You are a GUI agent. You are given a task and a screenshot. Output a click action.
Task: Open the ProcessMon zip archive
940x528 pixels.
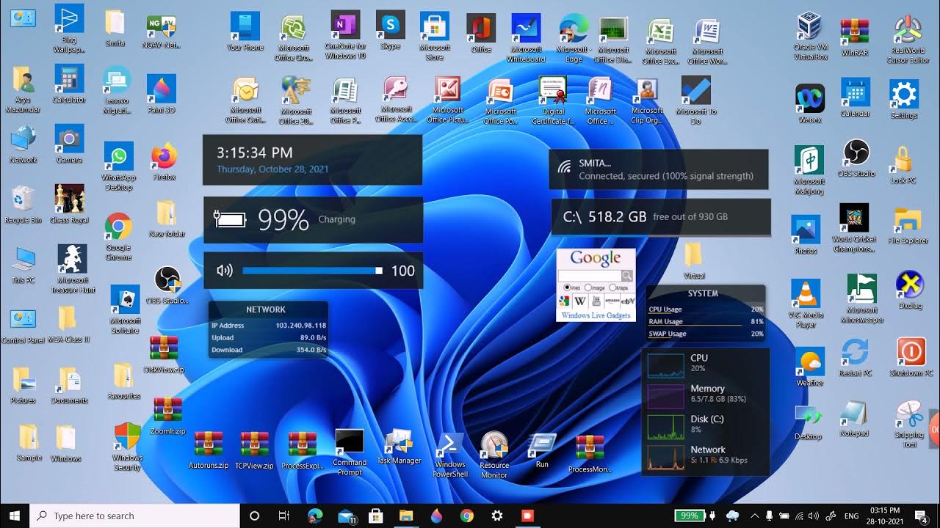(590, 454)
